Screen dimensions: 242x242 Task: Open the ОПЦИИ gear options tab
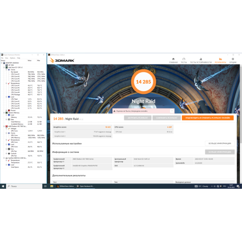[233, 60]
